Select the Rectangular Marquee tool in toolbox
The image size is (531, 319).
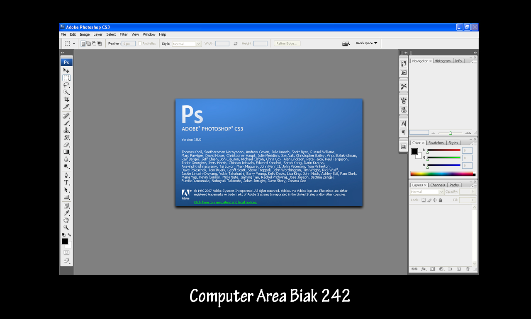pos(66,78)
